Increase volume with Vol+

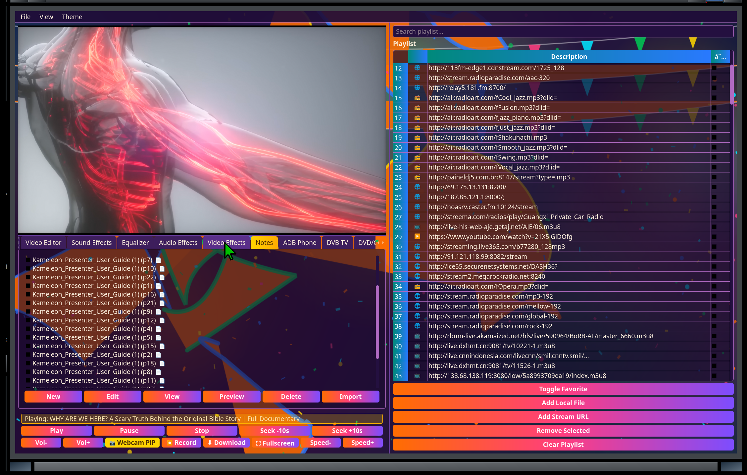(x=83, y=443)
